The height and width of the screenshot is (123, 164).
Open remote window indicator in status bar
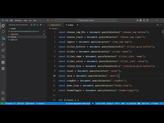[2, 104]
